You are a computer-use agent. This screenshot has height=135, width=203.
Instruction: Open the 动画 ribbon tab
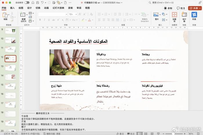click(x=46, y=8)
